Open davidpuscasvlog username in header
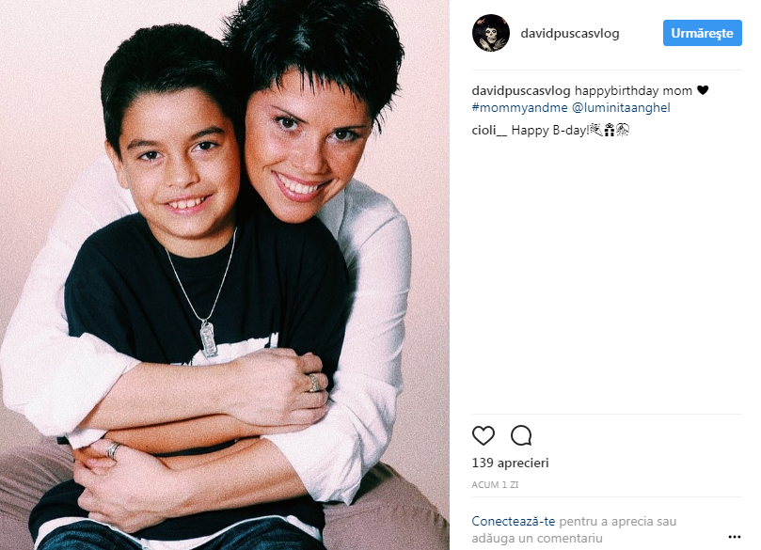Viewport: 761px width, 550px height. pyautogui.click(x=570, y=33)
